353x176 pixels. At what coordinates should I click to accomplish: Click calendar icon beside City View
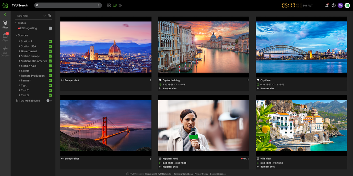[x=258, y=80]
